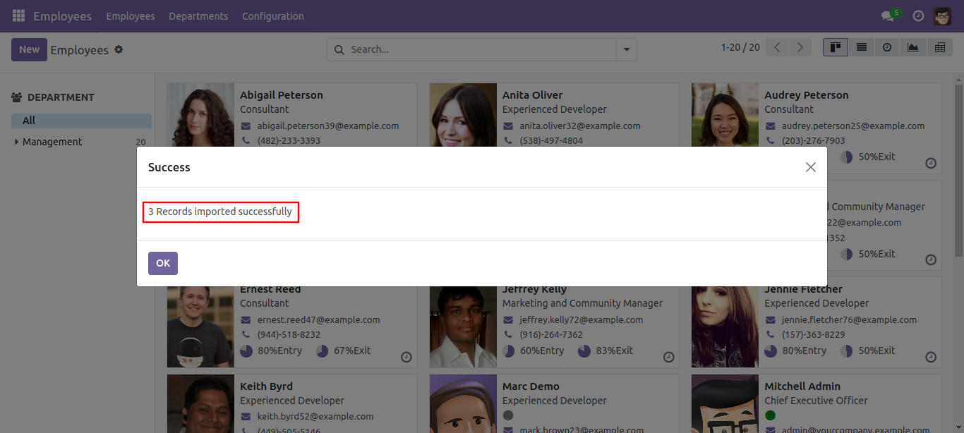Open activity clock on Jeffrey Kelly card
Screen dimensions: 964x433
[x=669, y=357]
